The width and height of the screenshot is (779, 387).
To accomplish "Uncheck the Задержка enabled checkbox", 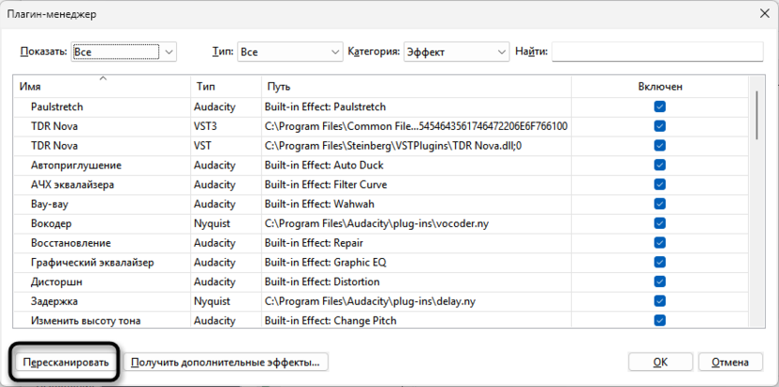I will click(660, 301).
